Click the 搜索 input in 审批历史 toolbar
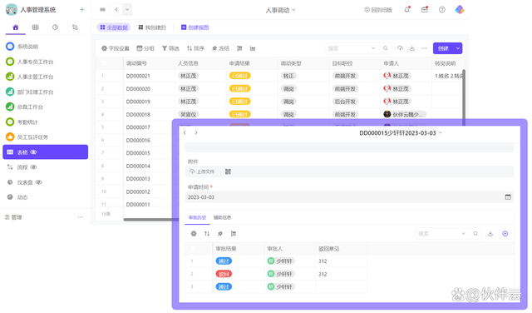Viewport: 532px width, 313px height. [438, 233]
